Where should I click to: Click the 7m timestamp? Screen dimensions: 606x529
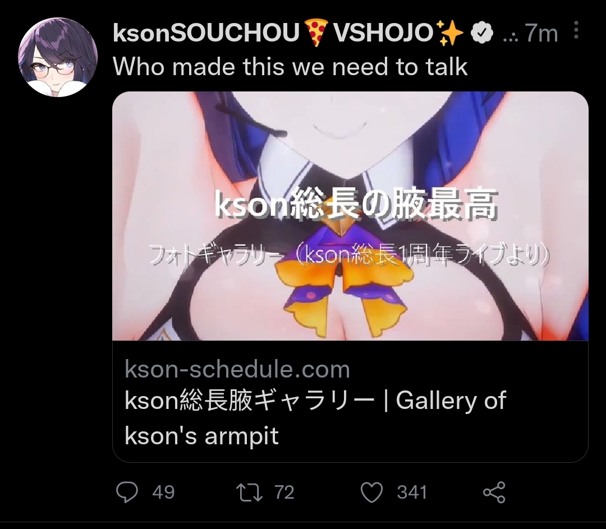541,33
